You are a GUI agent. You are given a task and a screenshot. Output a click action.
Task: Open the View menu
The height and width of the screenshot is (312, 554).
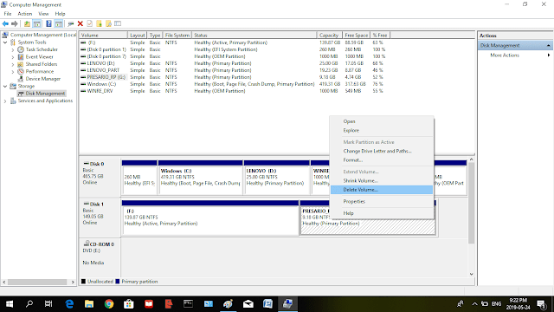[x=43, y=14]
